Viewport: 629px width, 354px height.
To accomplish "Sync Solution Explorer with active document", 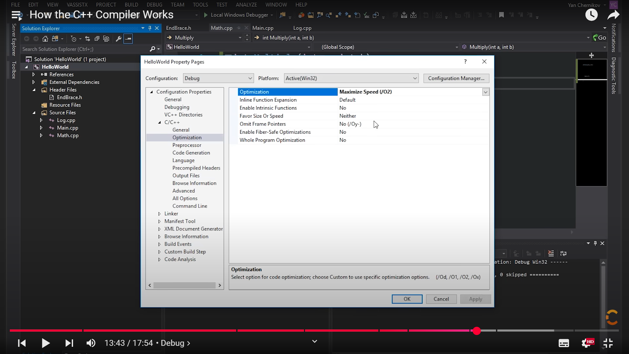I will tap(87, 39).
